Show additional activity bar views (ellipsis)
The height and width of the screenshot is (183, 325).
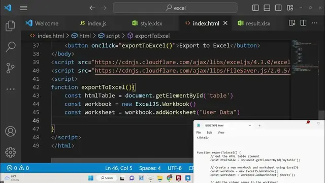10,89
